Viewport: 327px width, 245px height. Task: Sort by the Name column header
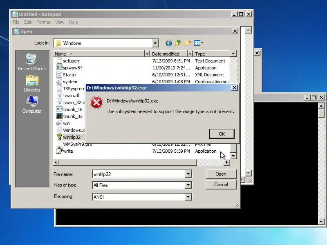(99, 54)
